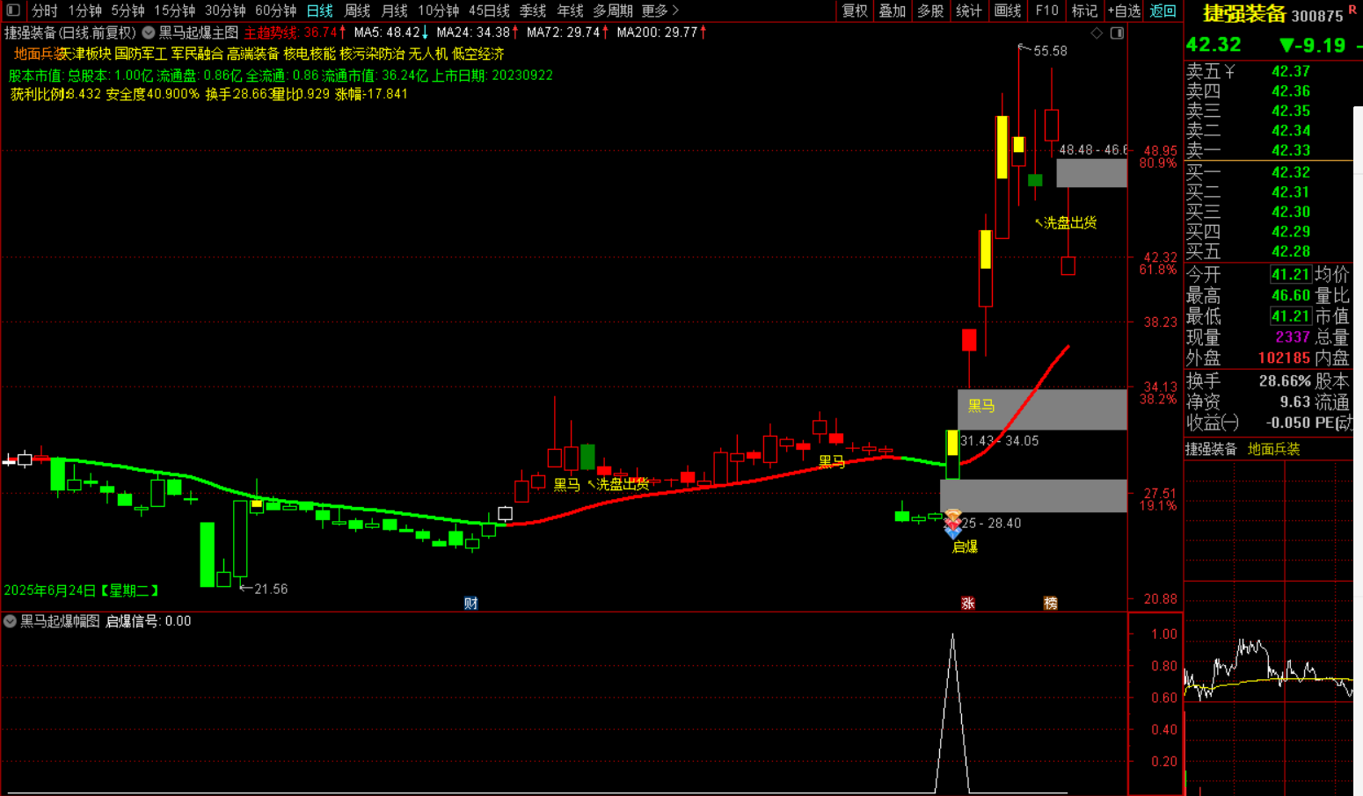Click the 涨 marker on the timeline
The width and height of the screenshot is (1363, 796).
(x=967, y=603)
